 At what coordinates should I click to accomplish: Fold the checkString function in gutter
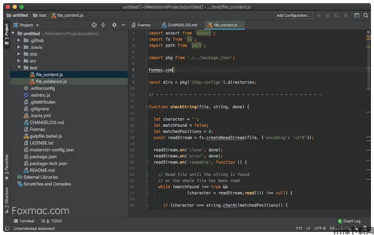(147, 107)
